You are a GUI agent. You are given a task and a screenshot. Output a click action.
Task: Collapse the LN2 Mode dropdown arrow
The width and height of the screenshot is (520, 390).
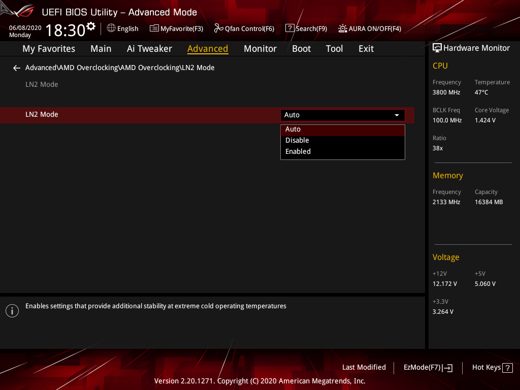397,115
